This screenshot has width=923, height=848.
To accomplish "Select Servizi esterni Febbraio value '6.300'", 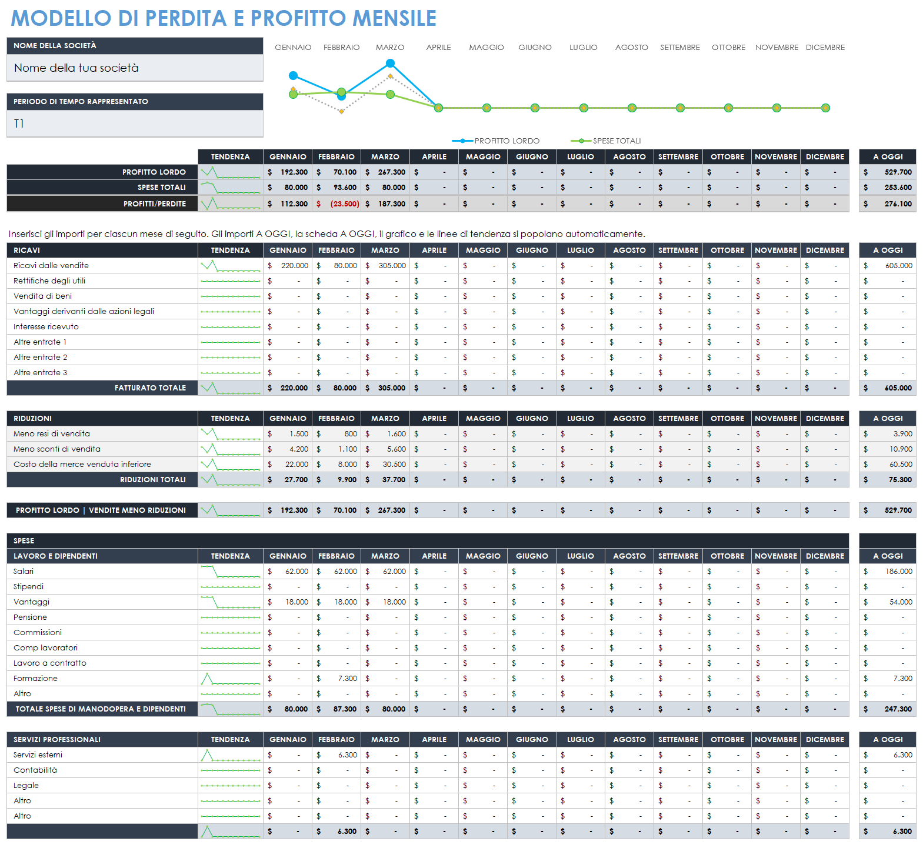I will click(x=336, y=755).
